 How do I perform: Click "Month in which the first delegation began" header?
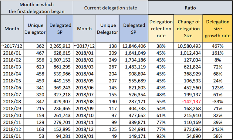point(37,7)
